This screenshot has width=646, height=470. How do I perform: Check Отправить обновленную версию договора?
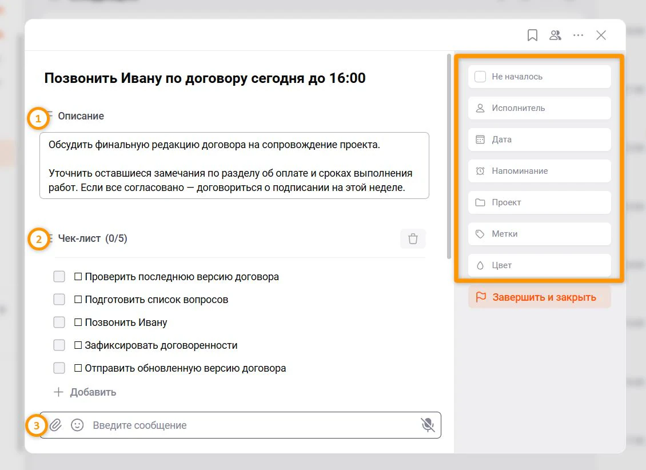[59, 368]
